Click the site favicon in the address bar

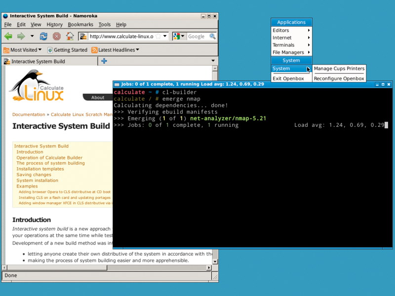[x=83, y=37]
